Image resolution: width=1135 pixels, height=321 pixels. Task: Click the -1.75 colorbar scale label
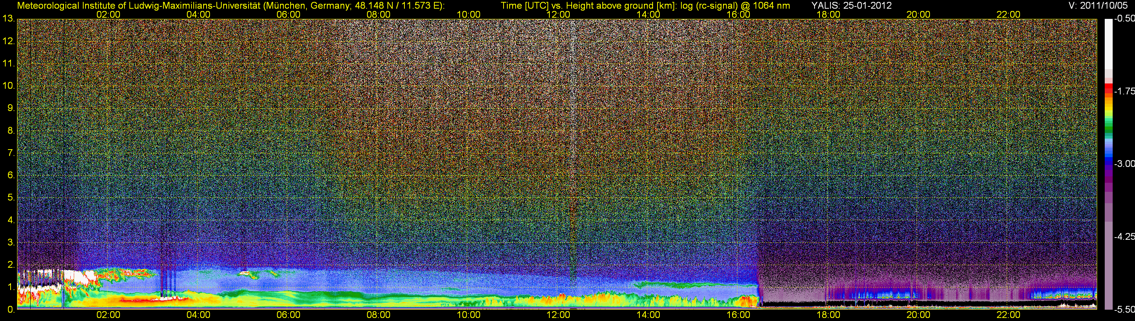[x=1124, y=91]
